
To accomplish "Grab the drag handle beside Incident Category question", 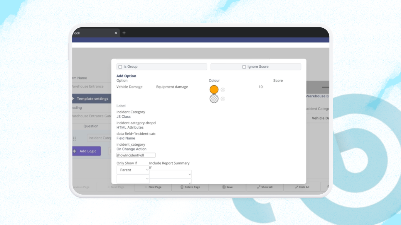I will [x=74, y=139].
